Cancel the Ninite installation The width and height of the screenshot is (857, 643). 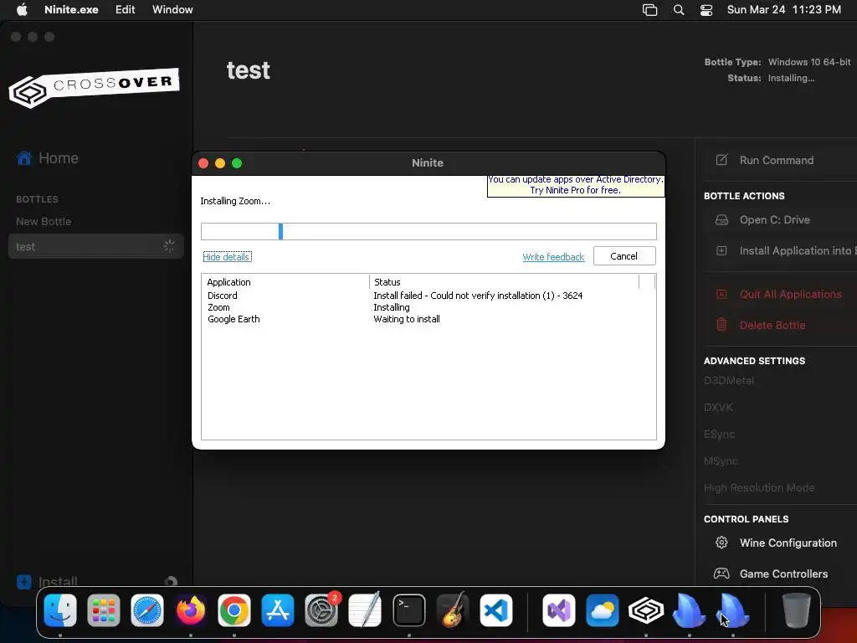(624, 256)
